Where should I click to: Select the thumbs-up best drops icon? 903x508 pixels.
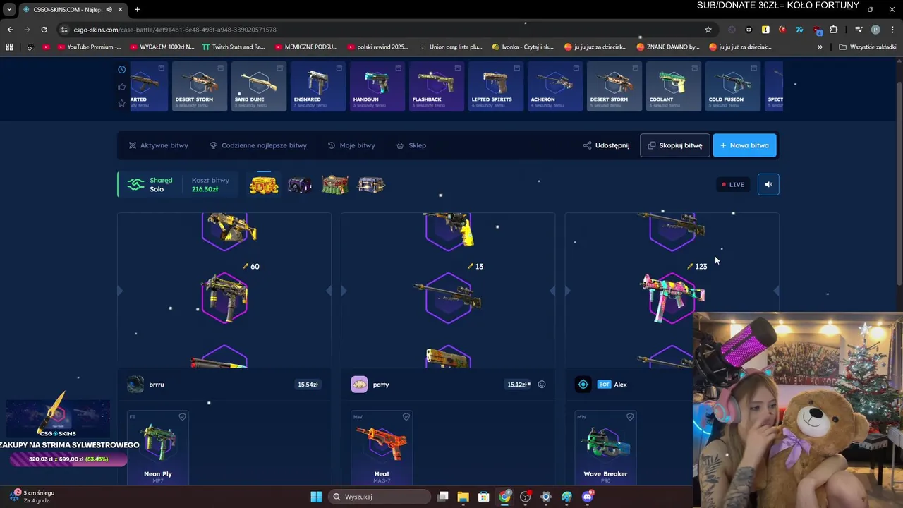click(121, 87)
